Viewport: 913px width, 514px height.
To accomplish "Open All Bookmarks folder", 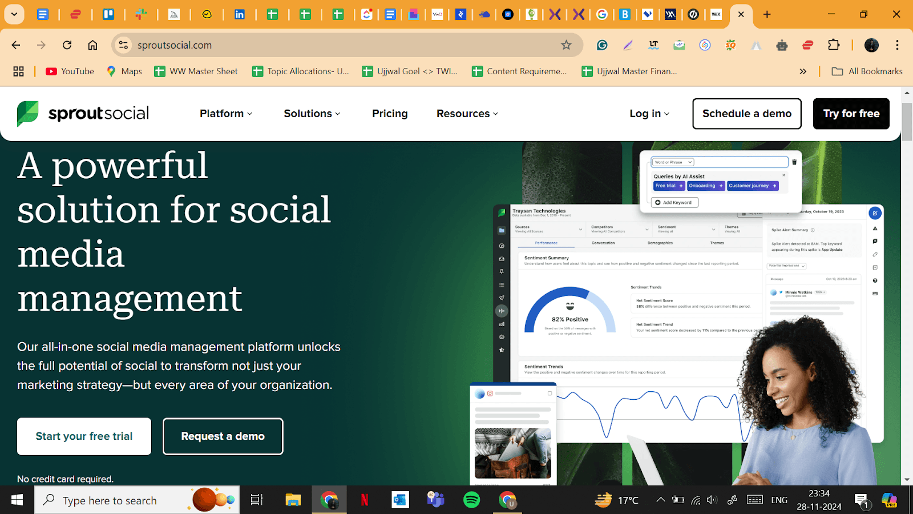I will pyautogui.click(x=867, y=71).
